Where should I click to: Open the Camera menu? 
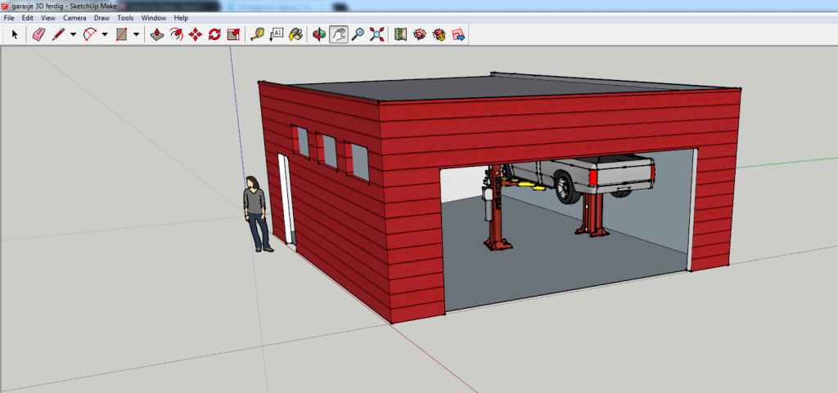[74, 17]
